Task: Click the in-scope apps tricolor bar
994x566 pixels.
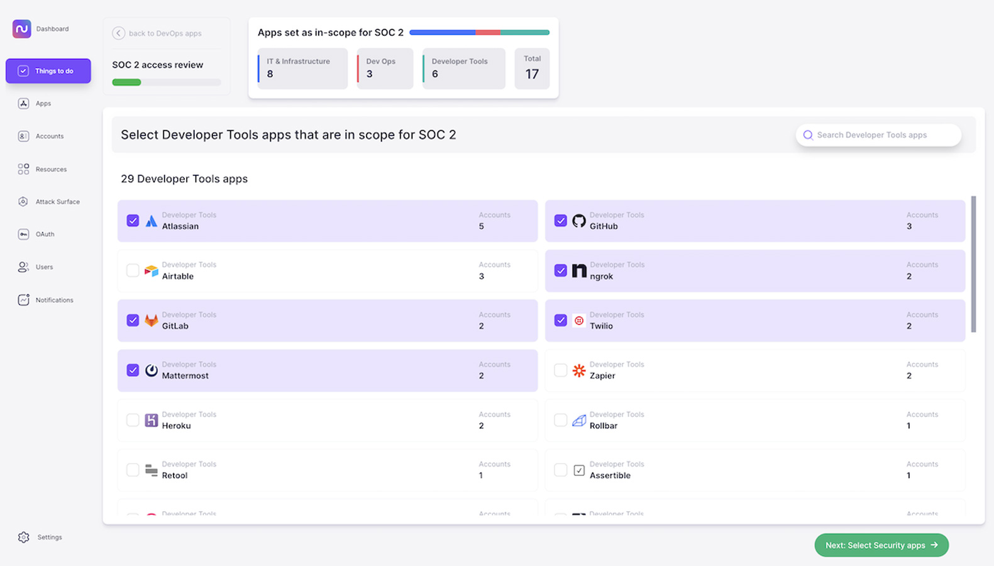Action: coord(480,32)
